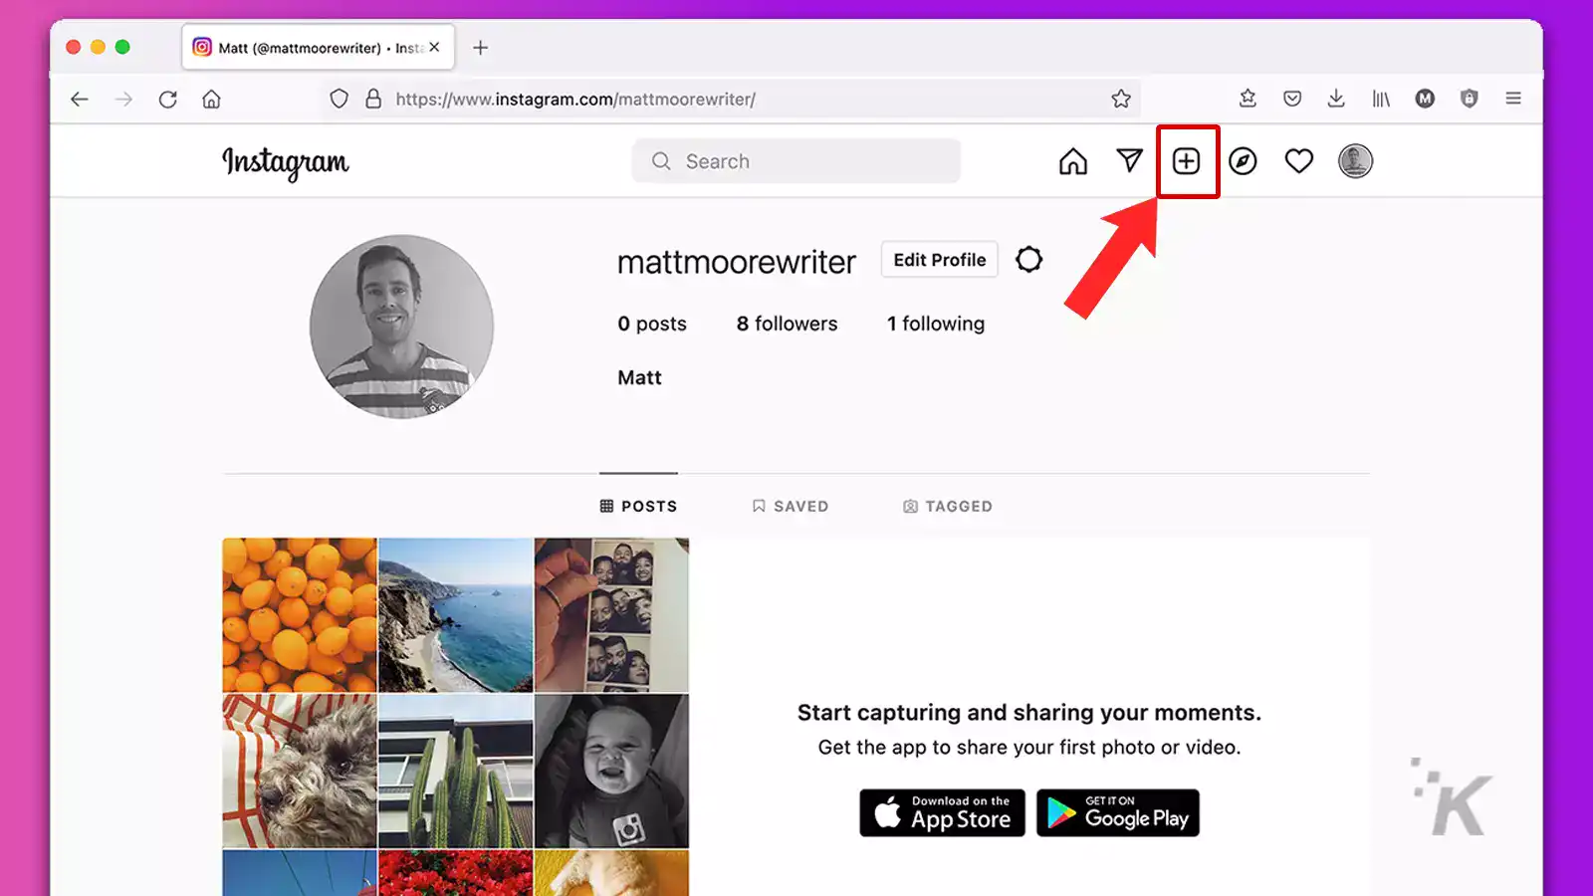Open a new browser tab
1593x896 pixels.
480,47
